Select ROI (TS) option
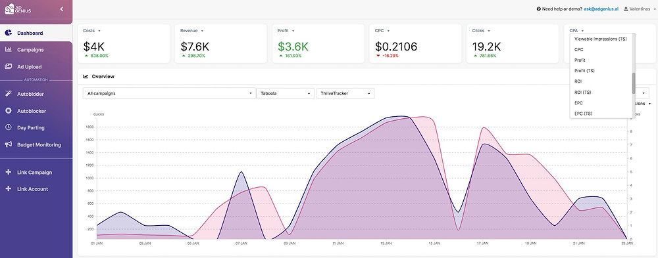 (x=601, y=92)
